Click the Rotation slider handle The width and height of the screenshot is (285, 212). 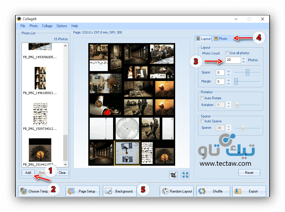pos(237,105)
